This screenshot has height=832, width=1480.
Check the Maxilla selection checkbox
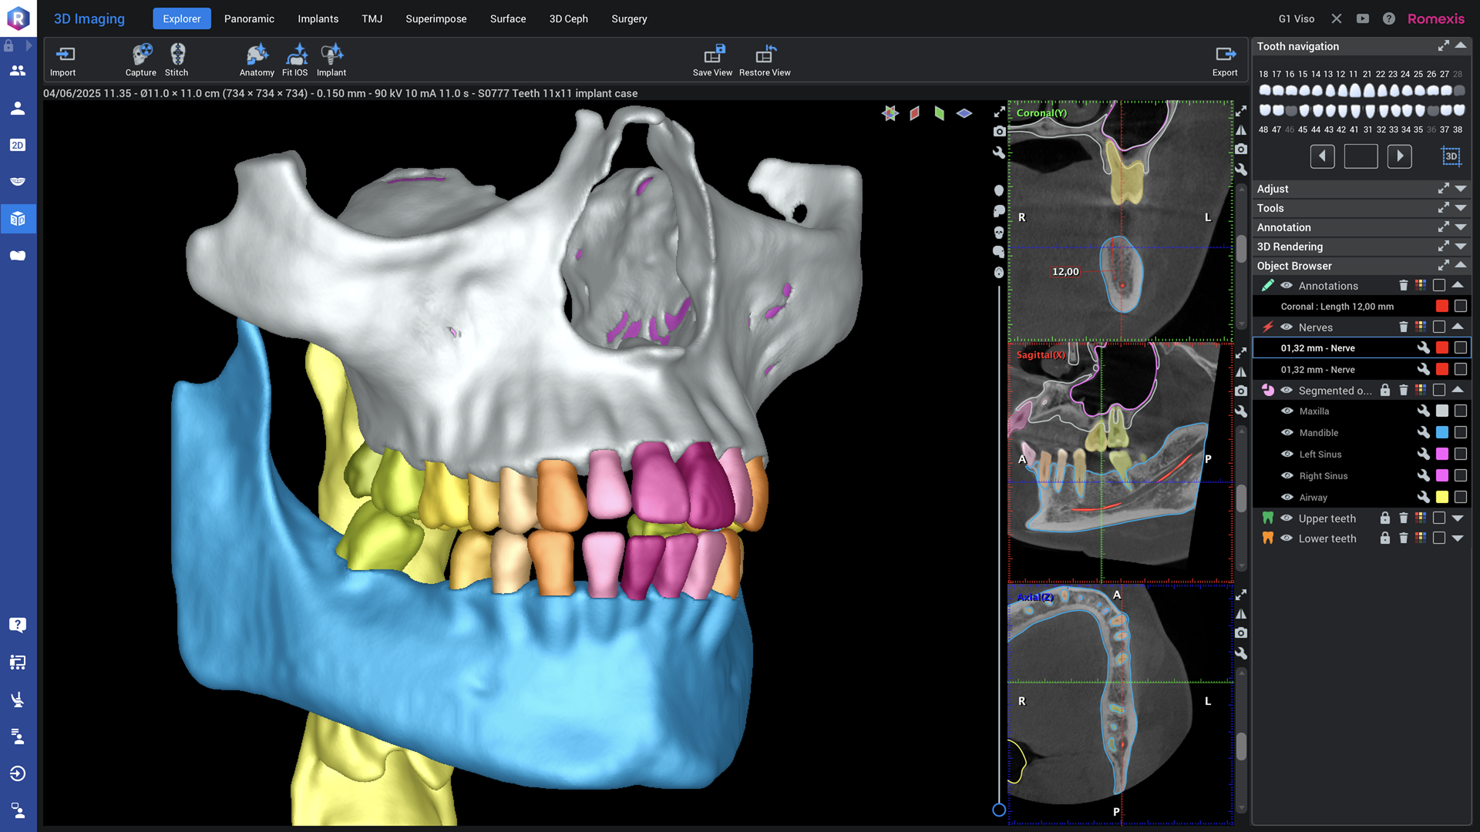(x=1460, y=411)
